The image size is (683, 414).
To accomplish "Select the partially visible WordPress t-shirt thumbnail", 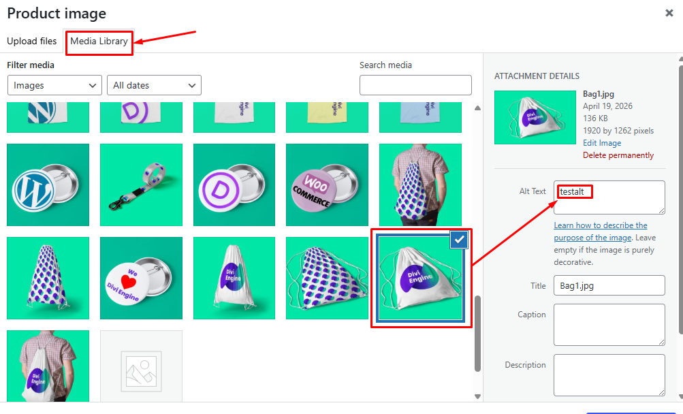I will [48, 117].
